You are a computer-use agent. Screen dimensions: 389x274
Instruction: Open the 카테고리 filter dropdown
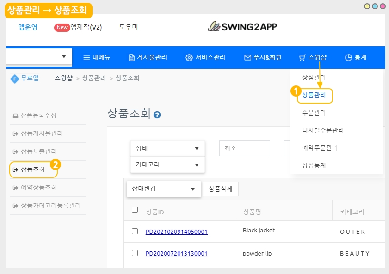coord(167,164)
